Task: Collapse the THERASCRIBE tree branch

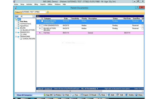Action: 16,37
